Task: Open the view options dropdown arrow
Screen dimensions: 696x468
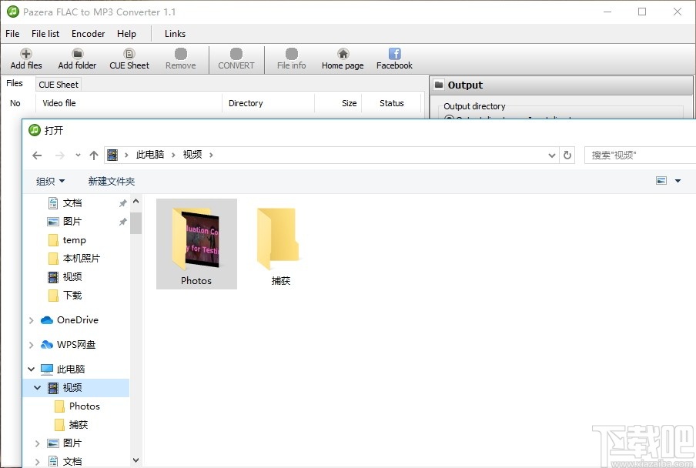Action: click(x=678, y=180)
